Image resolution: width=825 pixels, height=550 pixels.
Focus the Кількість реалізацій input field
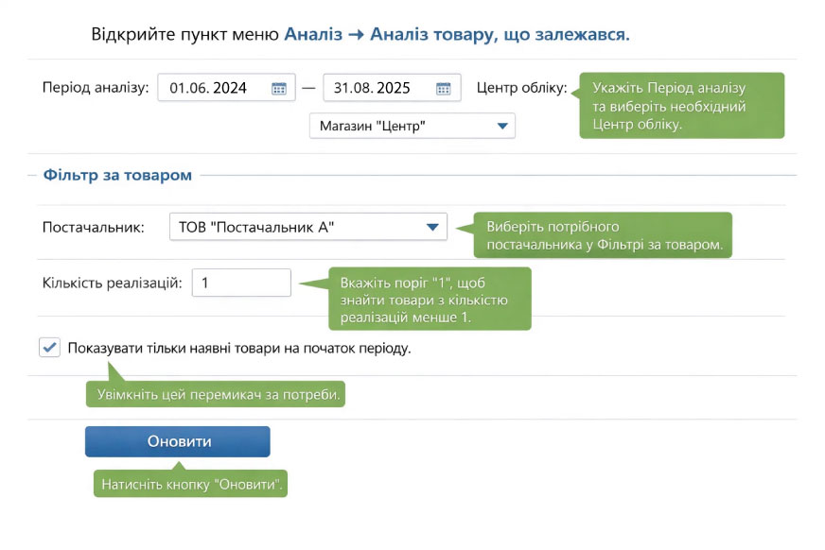[241, 283]
